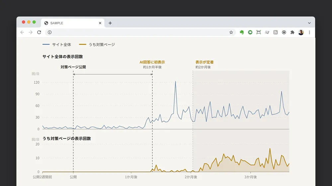
Task: Click the tallest blue peak in site chart
Action: (x=175, y=82)
